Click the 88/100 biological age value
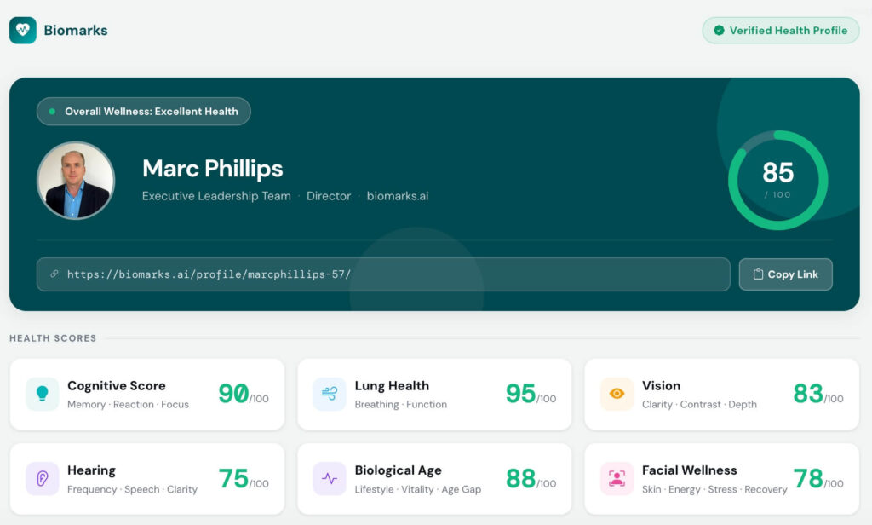The width and height of the screenshot is (872, 525). point(531,478)
